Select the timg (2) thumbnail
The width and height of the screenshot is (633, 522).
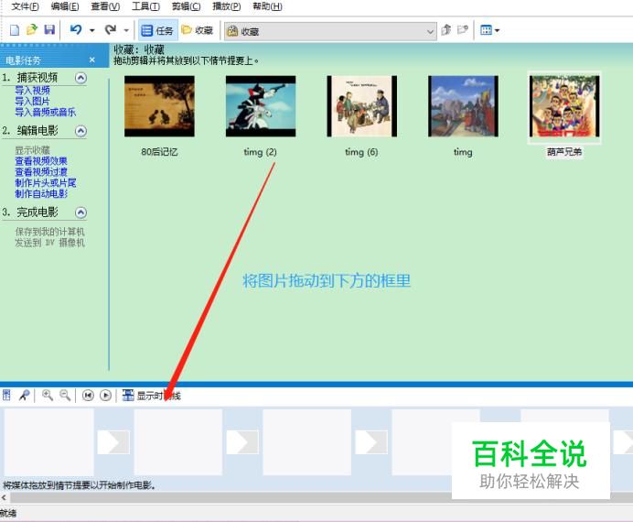pos(261,106)
